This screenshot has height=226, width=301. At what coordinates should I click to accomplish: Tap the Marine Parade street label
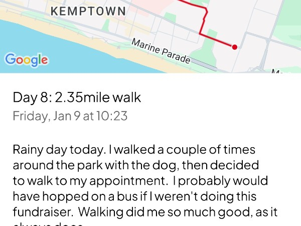coord(161,51)
